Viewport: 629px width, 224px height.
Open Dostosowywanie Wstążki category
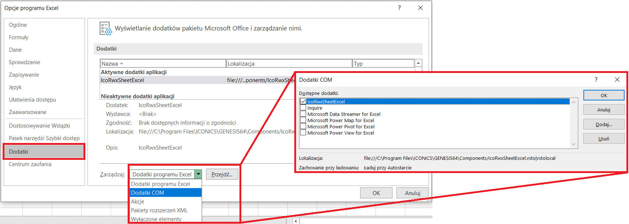coord(39,126)
